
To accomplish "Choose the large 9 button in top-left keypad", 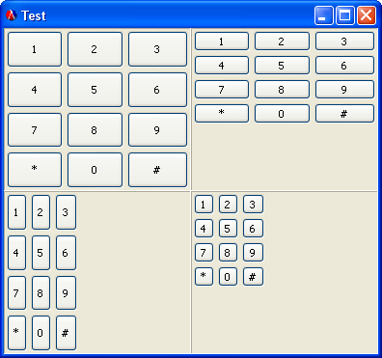I will (x=157, y=129).
